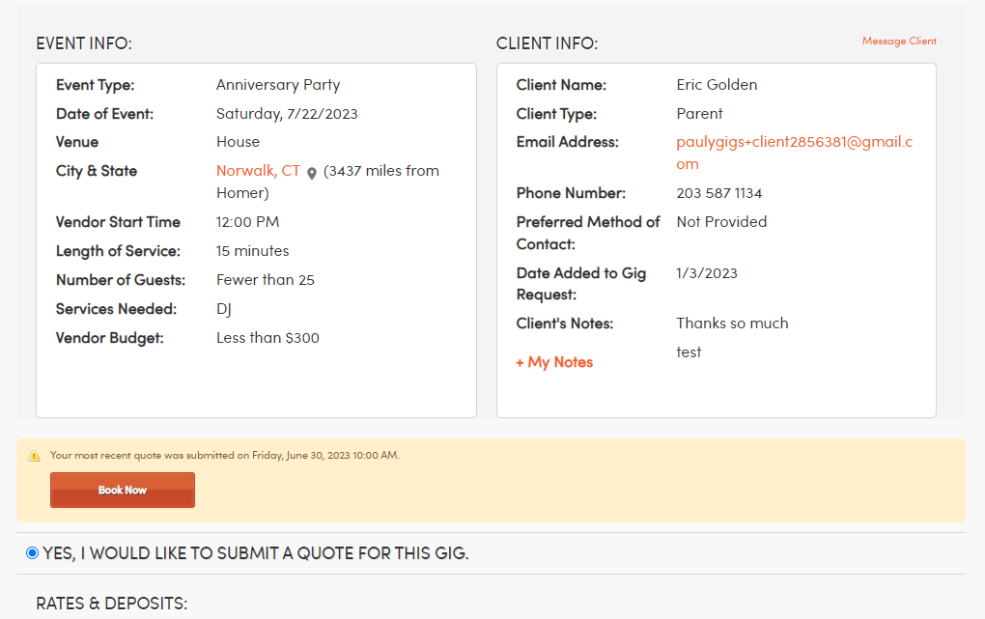
Task: Click the Parent client type value
Action: pyautogui.click(x=699, y=114)
